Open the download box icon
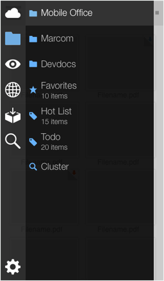The image size is (164, 281). (13, 116)
